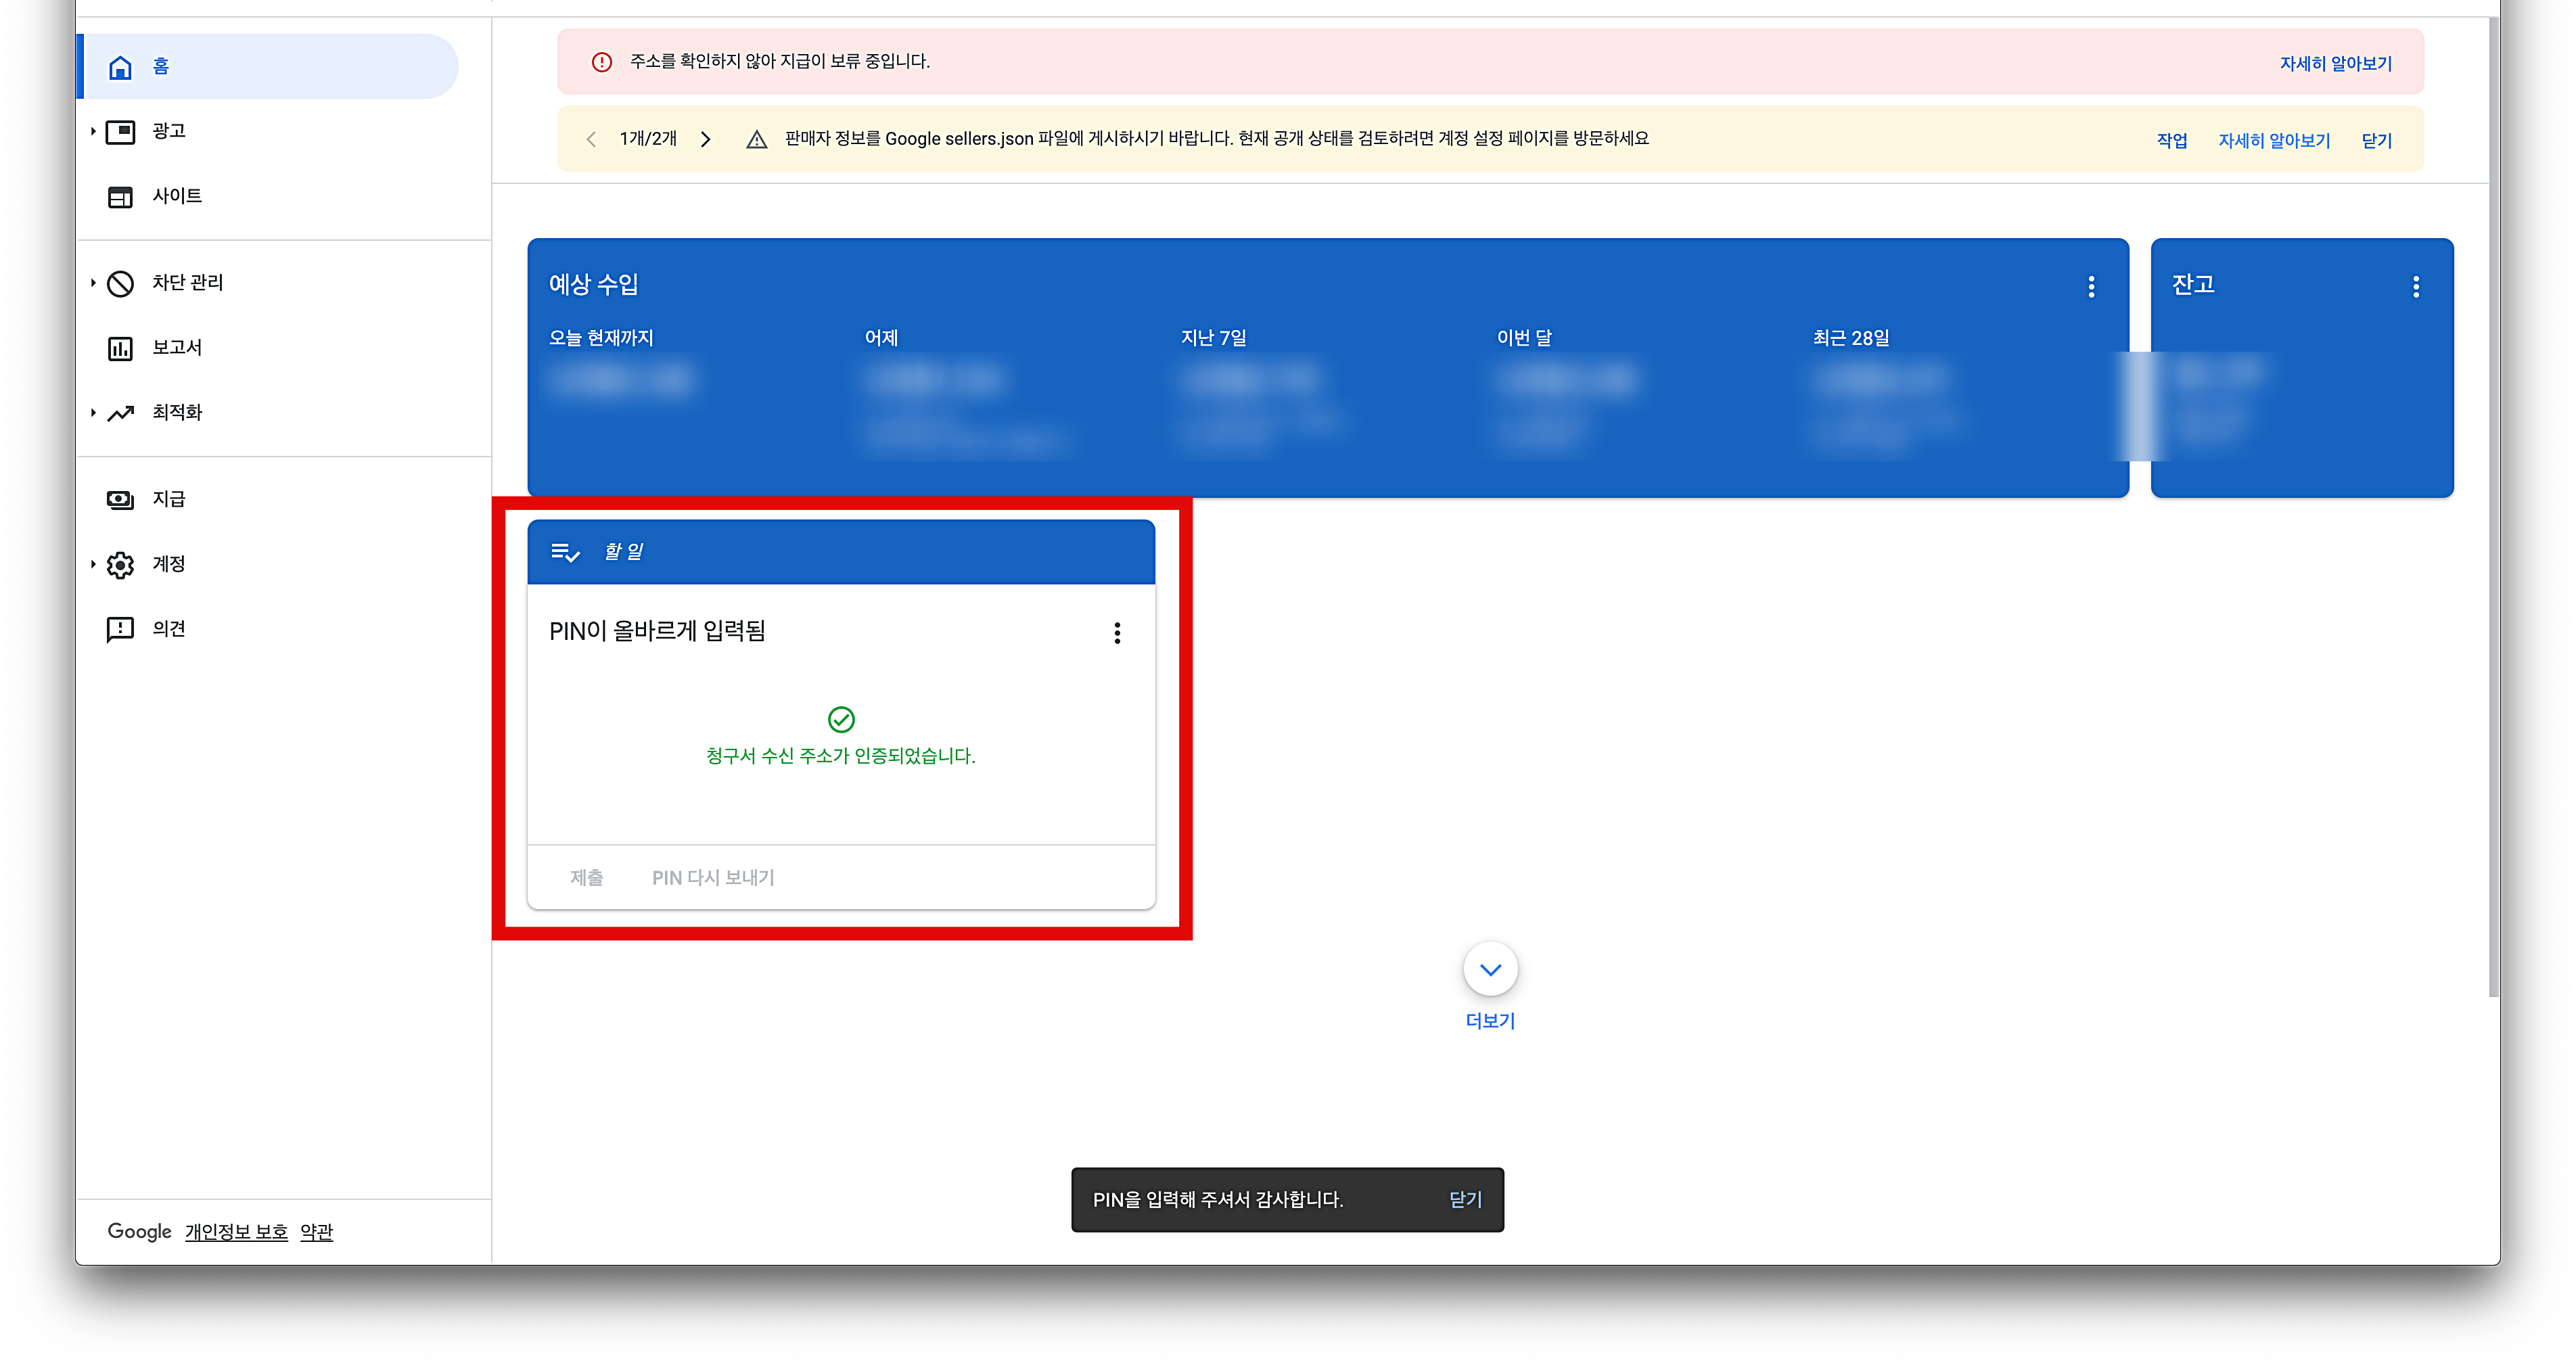2576x1365 pixels.
Task: Open PIN card three-dot options menu
Action: tap(1117, 633)
